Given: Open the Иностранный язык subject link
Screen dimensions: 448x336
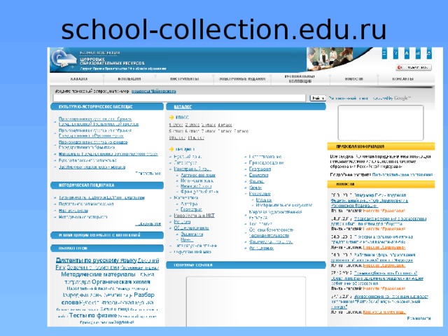Looking at the screenshot, I should (192, 169).
